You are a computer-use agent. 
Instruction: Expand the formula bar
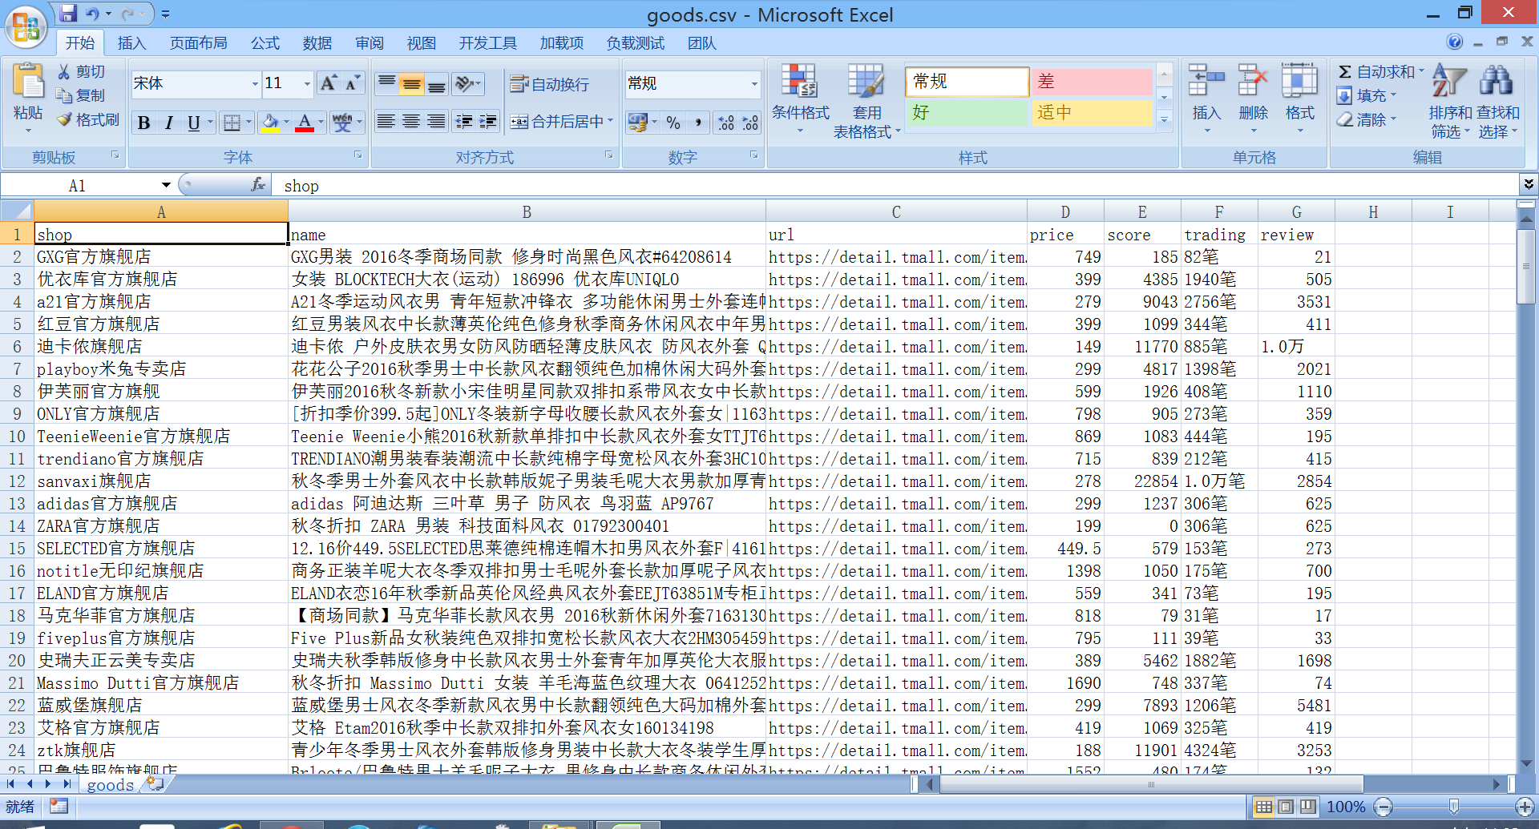pyautogui.click(x=1529, y=185)
